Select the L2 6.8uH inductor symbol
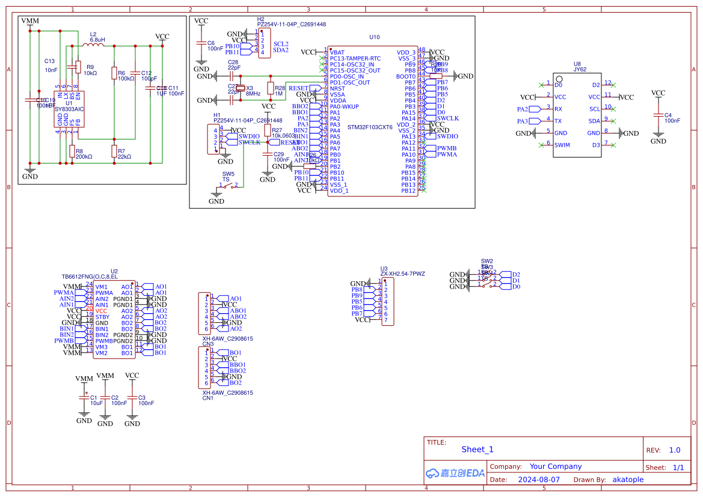 point(93,44)
